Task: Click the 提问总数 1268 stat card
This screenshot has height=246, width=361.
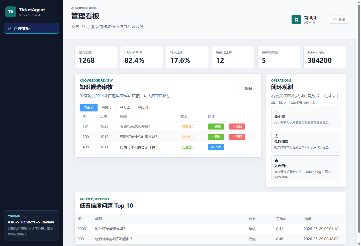Action: (x=96, y=57)
